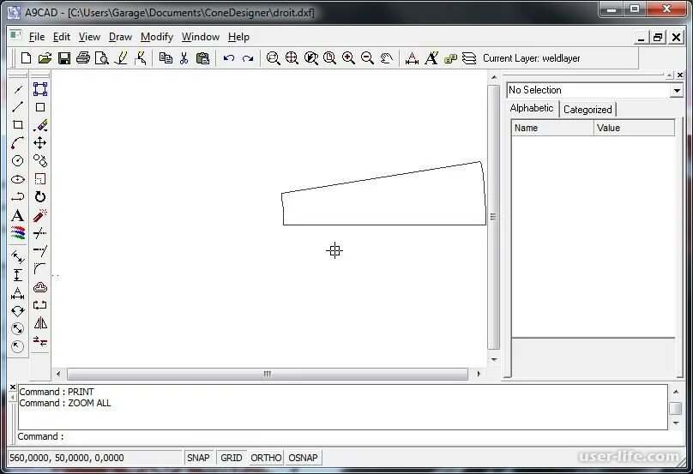Screen dimensions: 693x474
Task: Select the Mirror tool
Action: coord(40,323)
